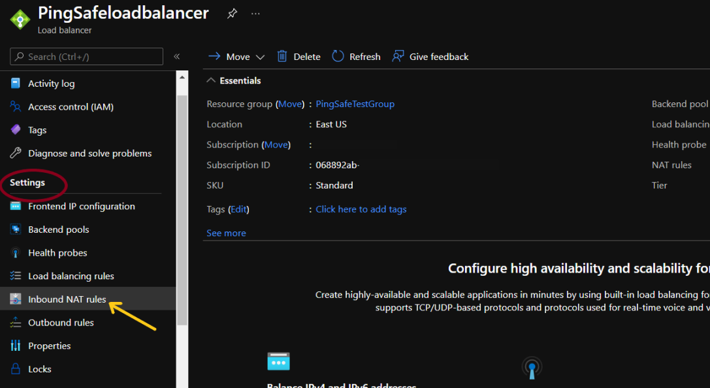Viewport: 710px width, 388px height.
Task: Open the PingSafeTestGroup resource group link
Action: (x=355, y=104)
